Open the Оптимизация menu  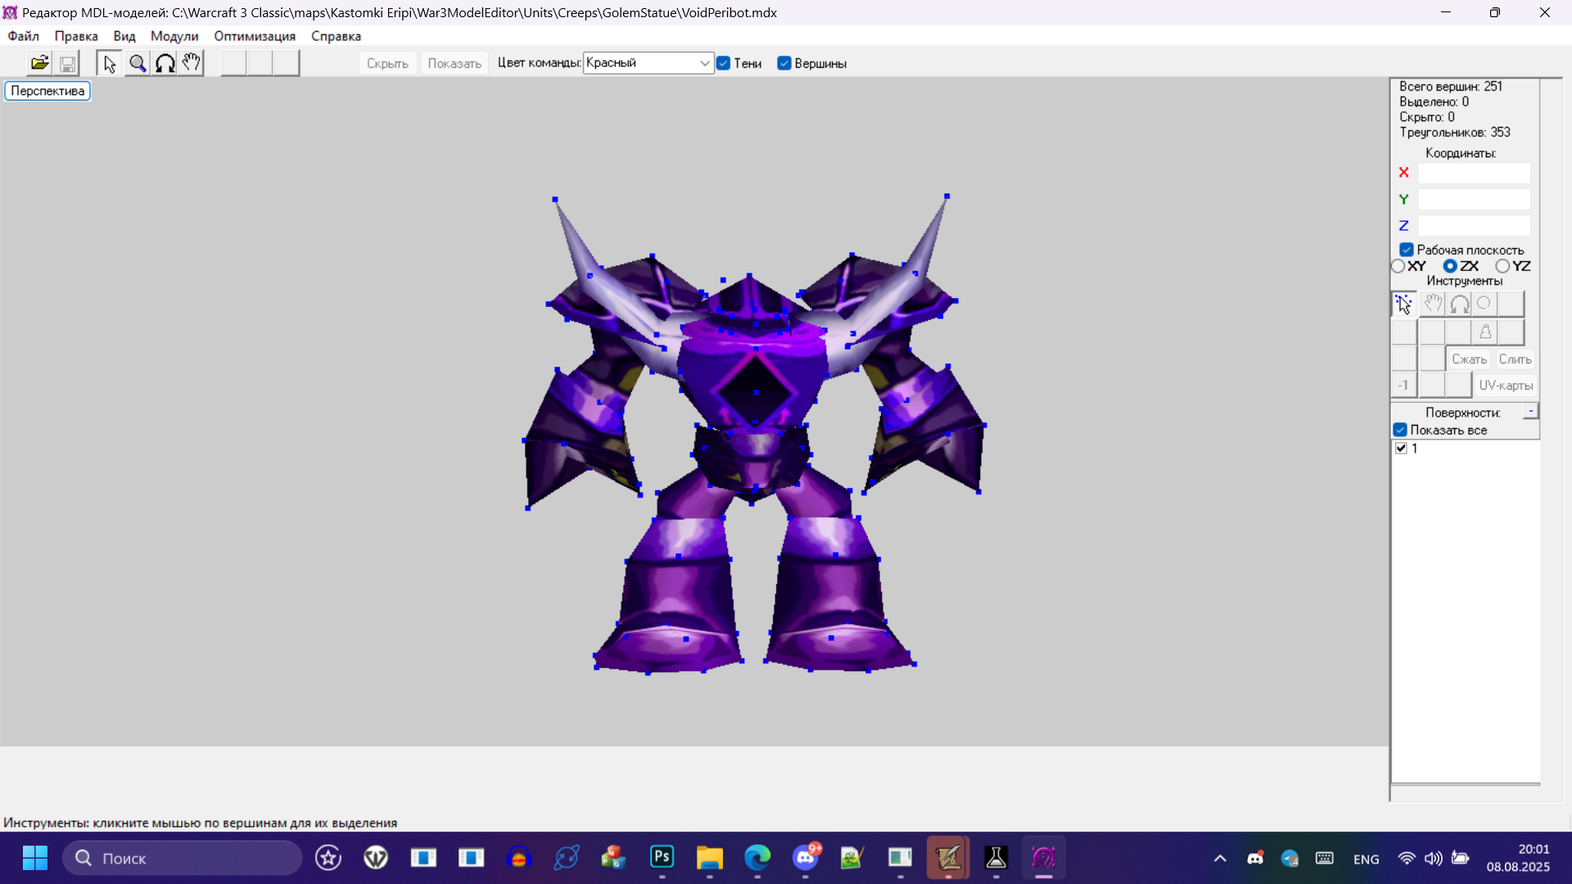pyautogui.click(x=255, y=36)
